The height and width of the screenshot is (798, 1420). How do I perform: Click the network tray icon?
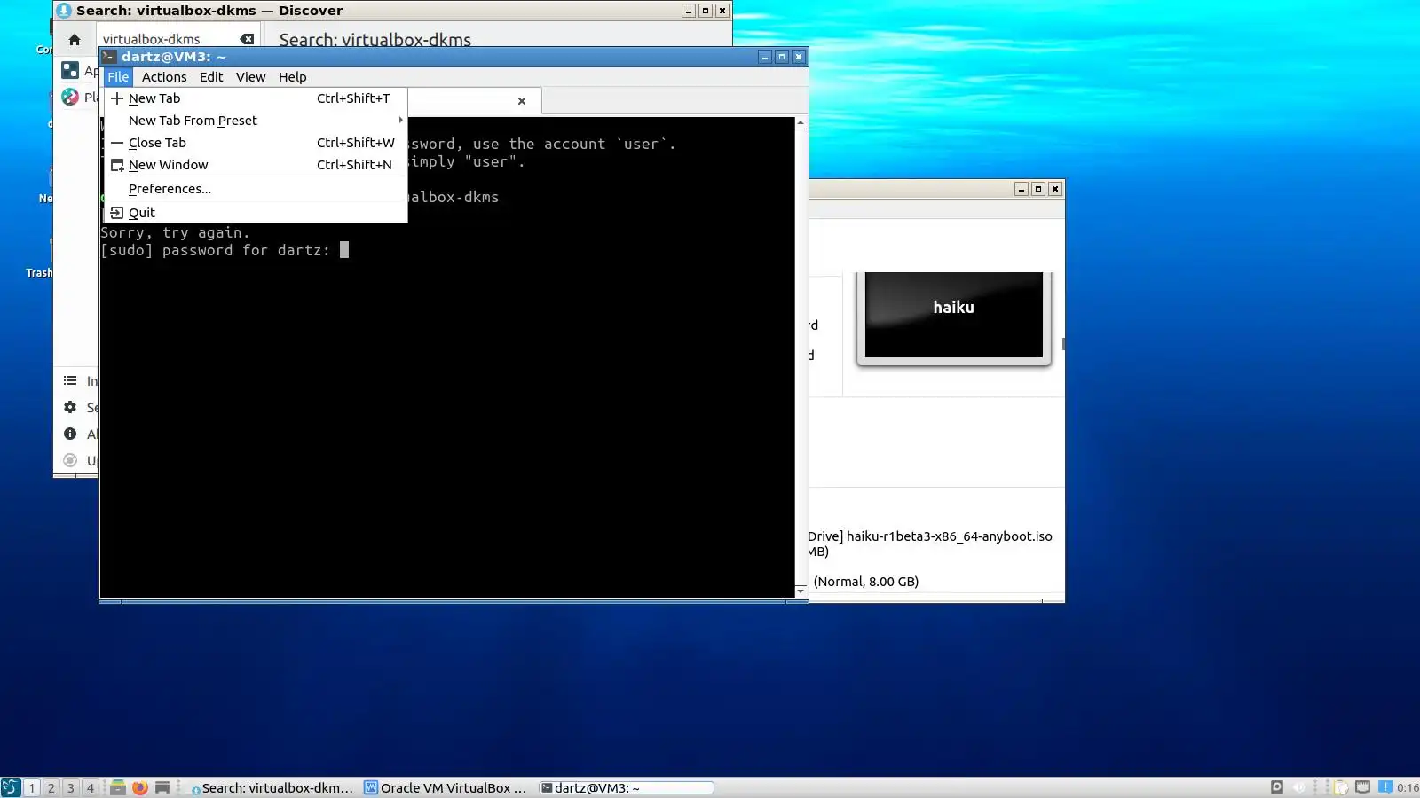[1362, 787]
